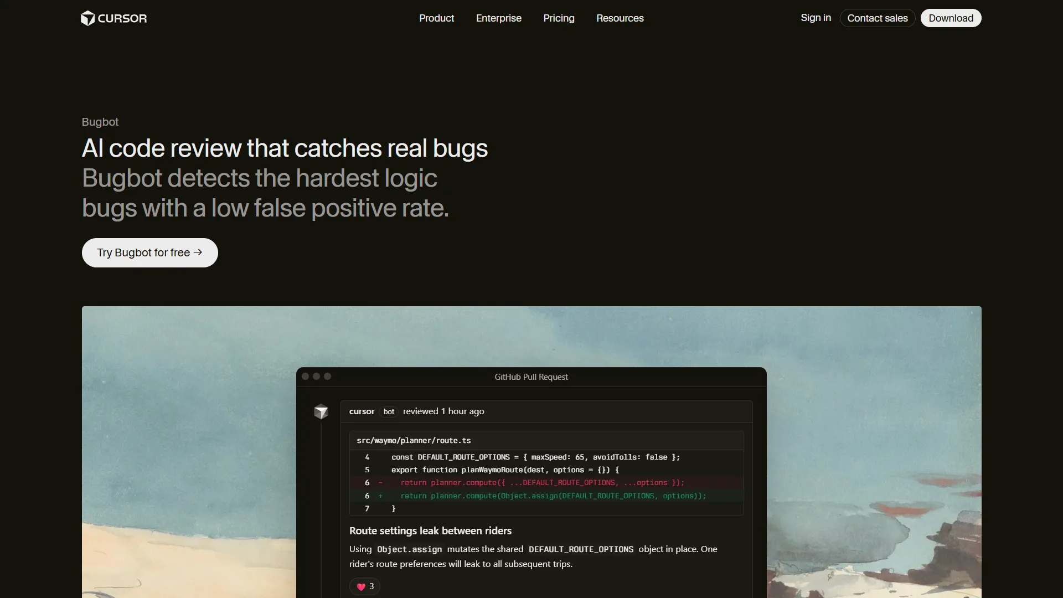
Task: Click the first gray window dot
Action: 305,377
